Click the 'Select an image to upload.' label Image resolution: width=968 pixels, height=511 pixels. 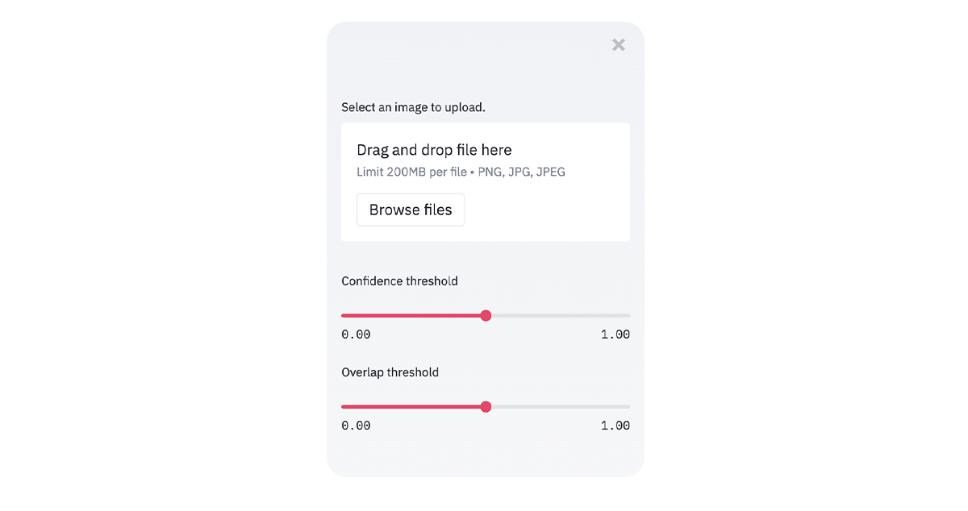click(x=413, y=107)
